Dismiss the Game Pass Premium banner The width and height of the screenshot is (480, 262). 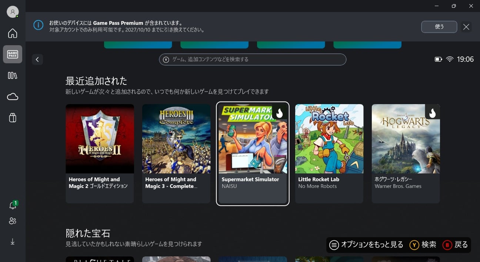466,27
